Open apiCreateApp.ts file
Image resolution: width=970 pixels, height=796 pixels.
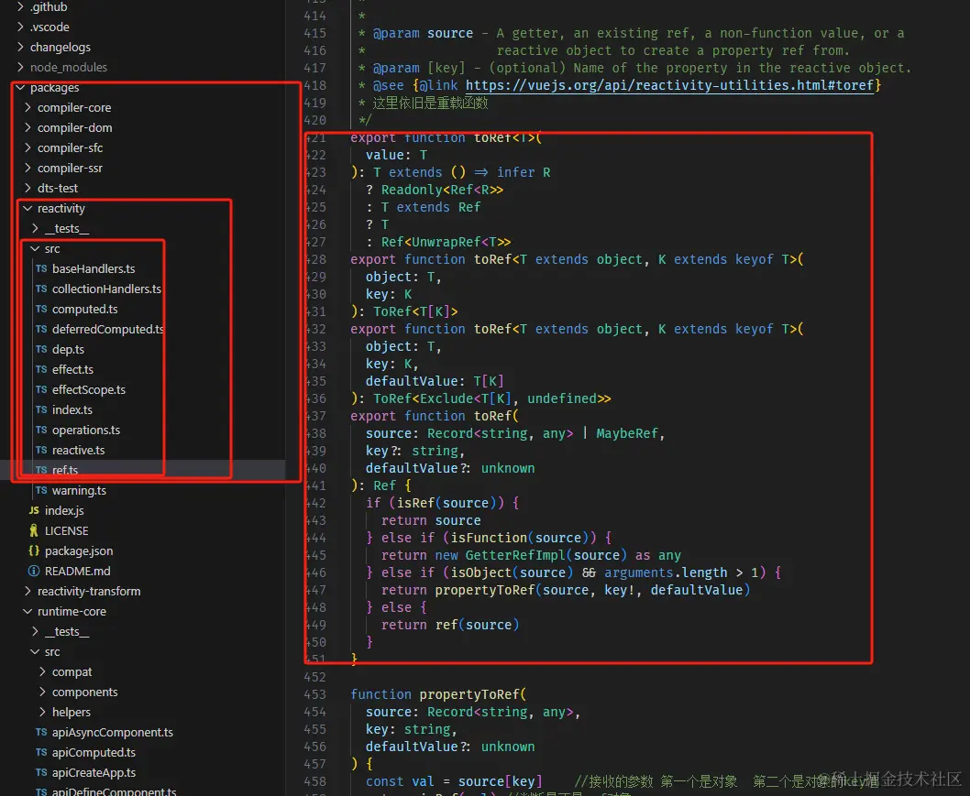[x=94, y=772]
